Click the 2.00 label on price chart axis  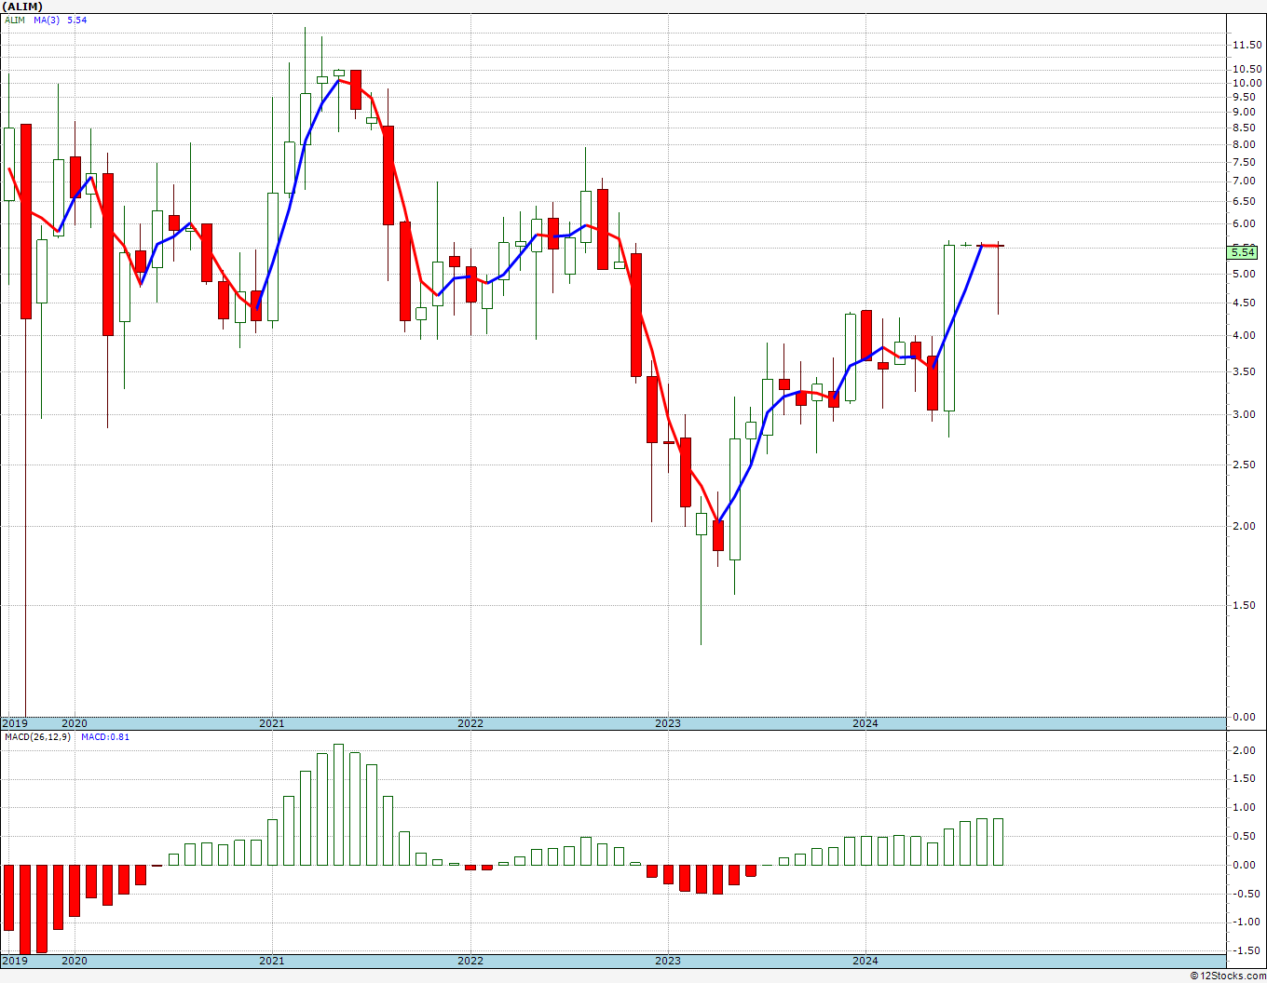(1246, 526)
